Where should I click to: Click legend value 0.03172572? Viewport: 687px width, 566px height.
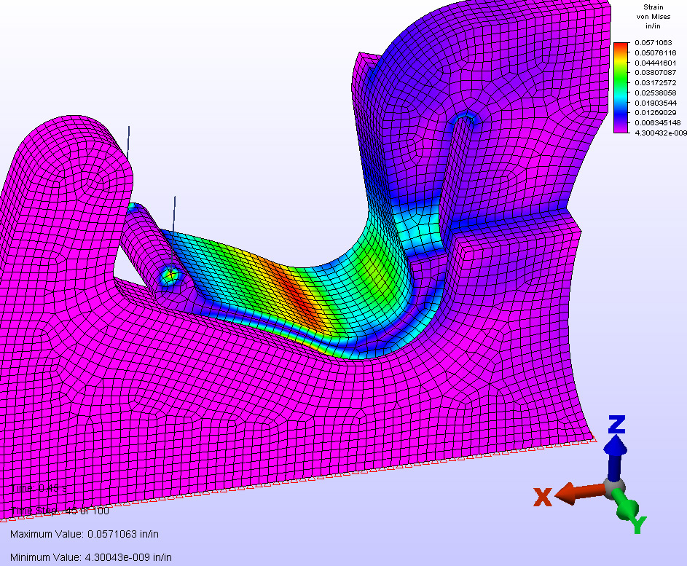tap(656, 83)
